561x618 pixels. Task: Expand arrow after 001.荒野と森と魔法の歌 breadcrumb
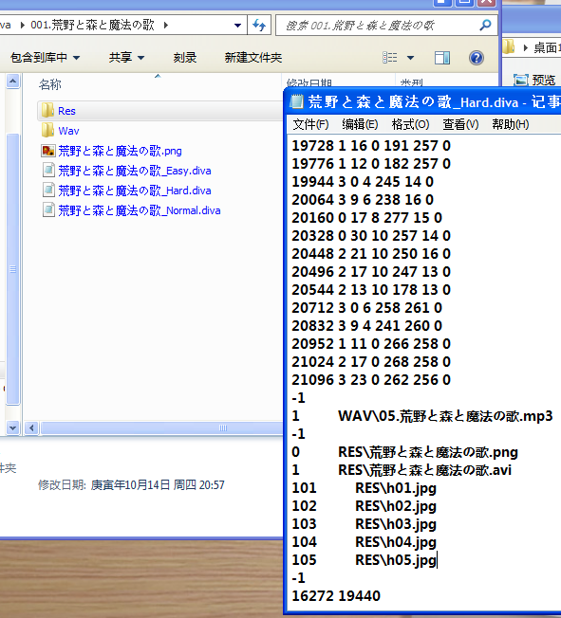pyautogui.click(x=166, y=26)
